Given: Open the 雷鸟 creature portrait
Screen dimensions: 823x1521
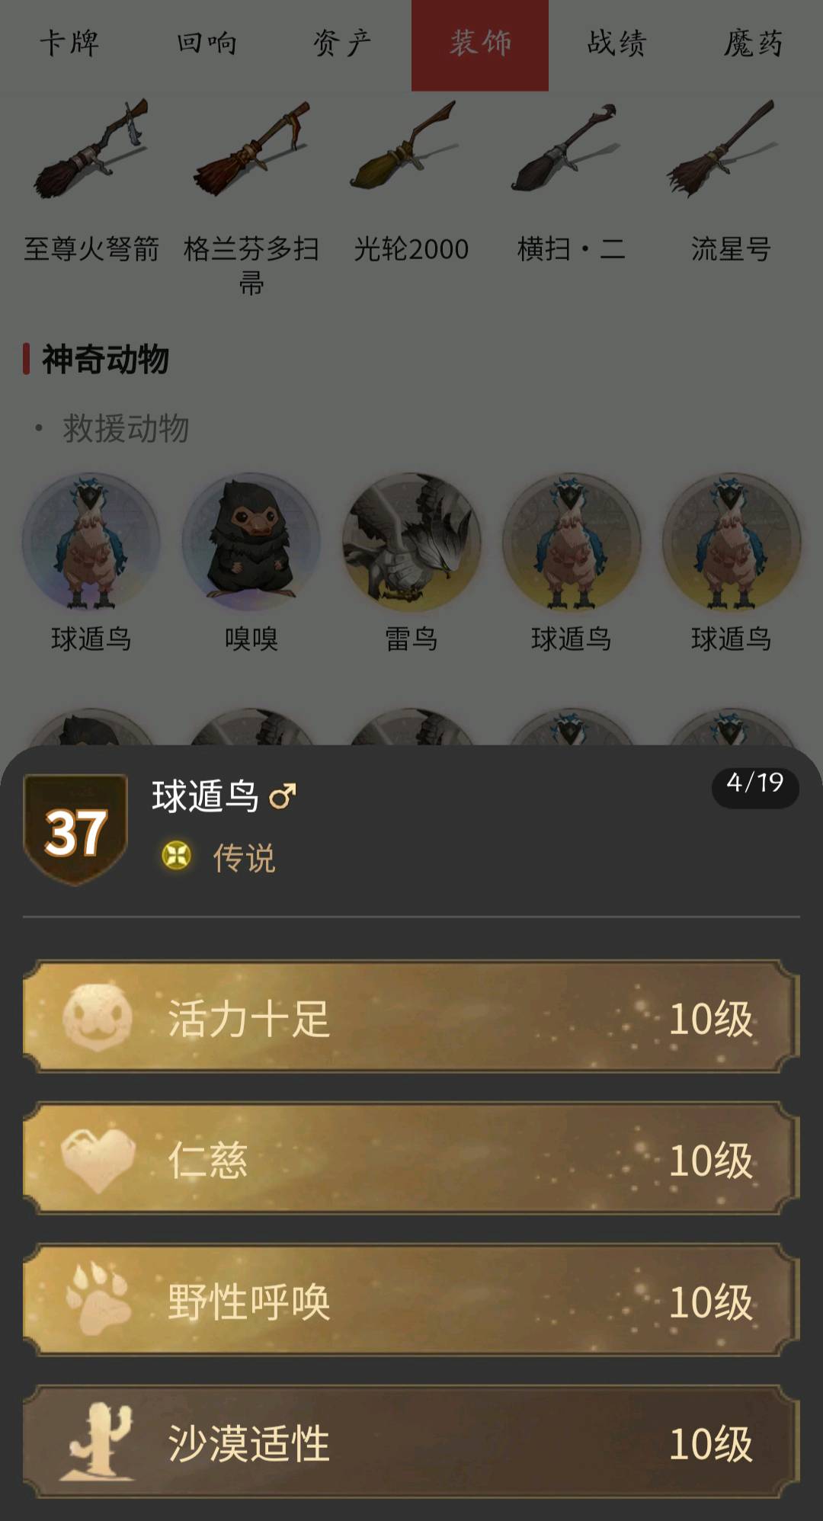Looking at the screenshot, I should pos(411,542).
